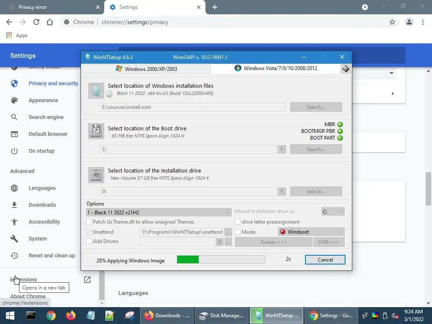Browse Unattend file with ellipsis button
Screen dimensions: 432x324
[228, 232]
